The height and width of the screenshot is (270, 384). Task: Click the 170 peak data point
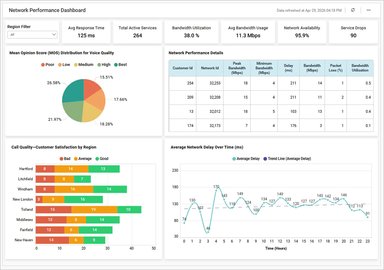click(216, 191)
